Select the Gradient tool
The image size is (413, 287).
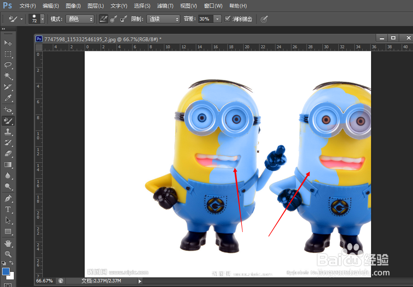tap(8, 165)
